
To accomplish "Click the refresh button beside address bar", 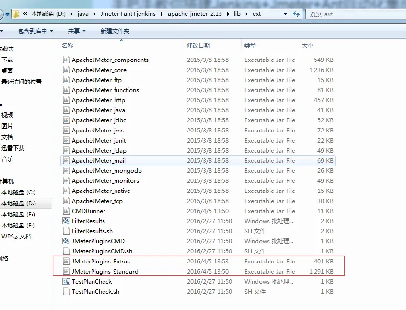I will click(296, 14).
